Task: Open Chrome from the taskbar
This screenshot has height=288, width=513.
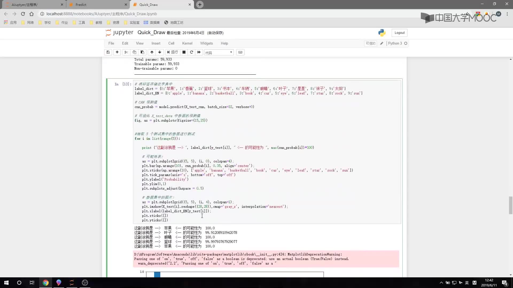Action: (46, 283)
